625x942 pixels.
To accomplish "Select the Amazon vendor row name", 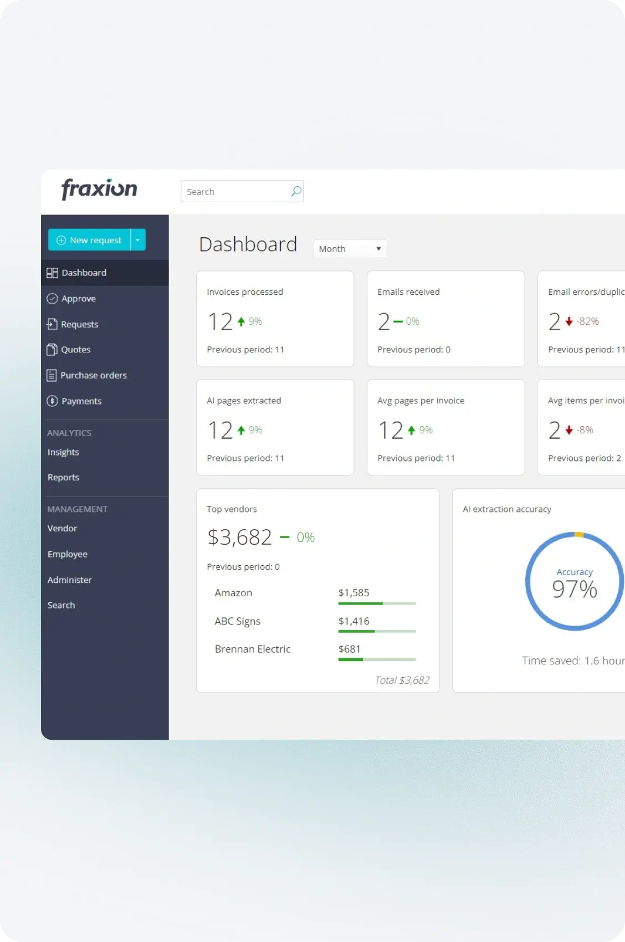I will click(233, 593).
